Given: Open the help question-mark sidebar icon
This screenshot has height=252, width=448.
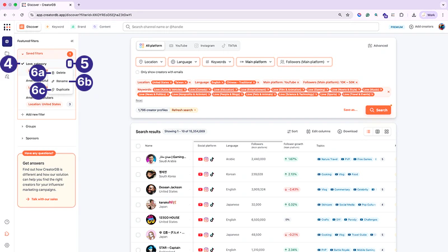Looking at the screenshot, I should pyautogui.click(x=7, y=222).
